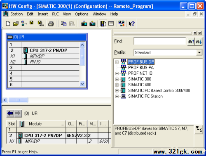Click in the Find input field
Image resolution: width=206 pixels, height=156 pixels.
pos(160,41)
